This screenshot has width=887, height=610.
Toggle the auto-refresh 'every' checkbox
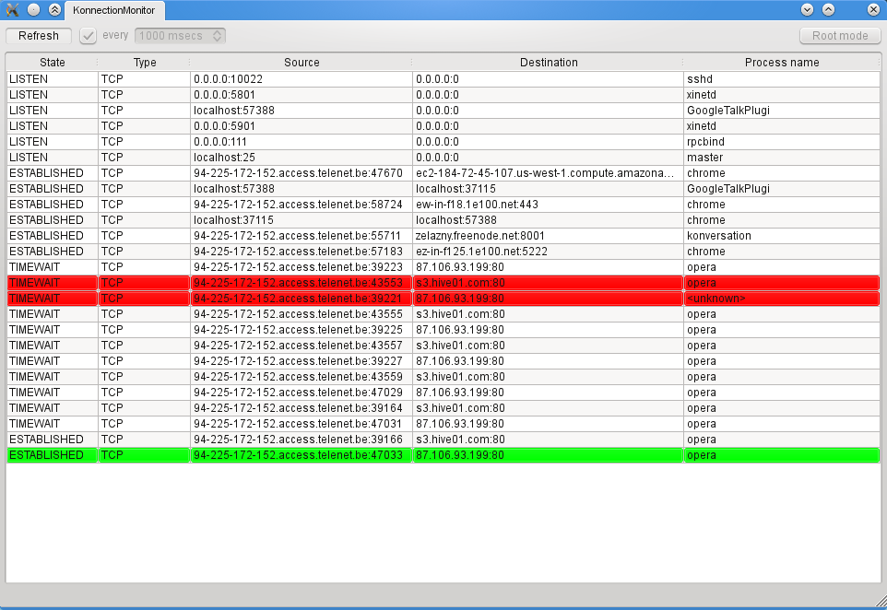coord(88,36)
